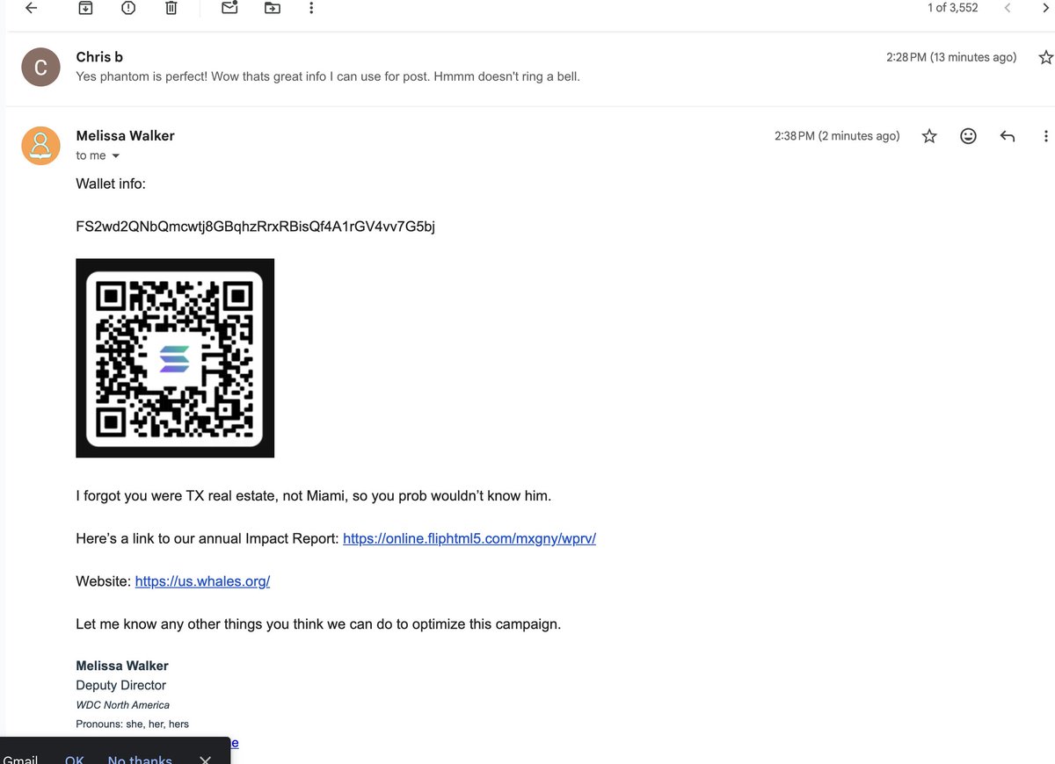Image resolution: width=1055 pixels, height=764 pixels.
Task: Click the 2:38 PM timestamp
Action: point(837,136)
